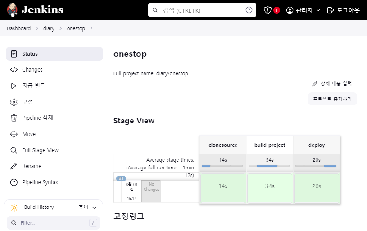This screenshot has height=231, width=367.
Task: Click the deploy average time bar
Action: (316, 166)
